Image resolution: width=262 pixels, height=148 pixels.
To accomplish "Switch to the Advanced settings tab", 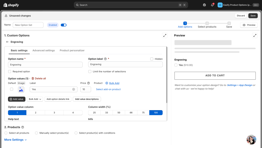I will (x=43, y=51).
